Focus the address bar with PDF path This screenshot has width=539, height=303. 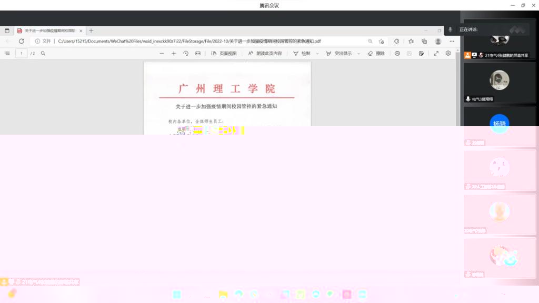click(189, 41)
